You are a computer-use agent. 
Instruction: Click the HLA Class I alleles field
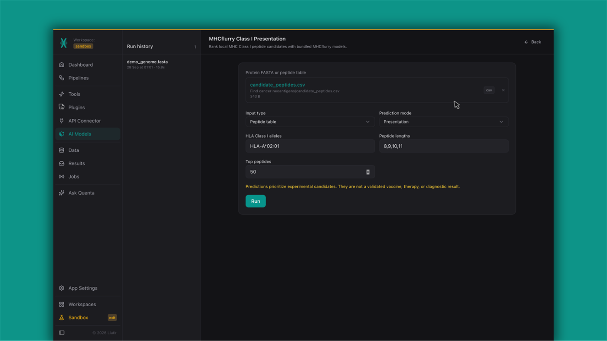coord(310,146)
